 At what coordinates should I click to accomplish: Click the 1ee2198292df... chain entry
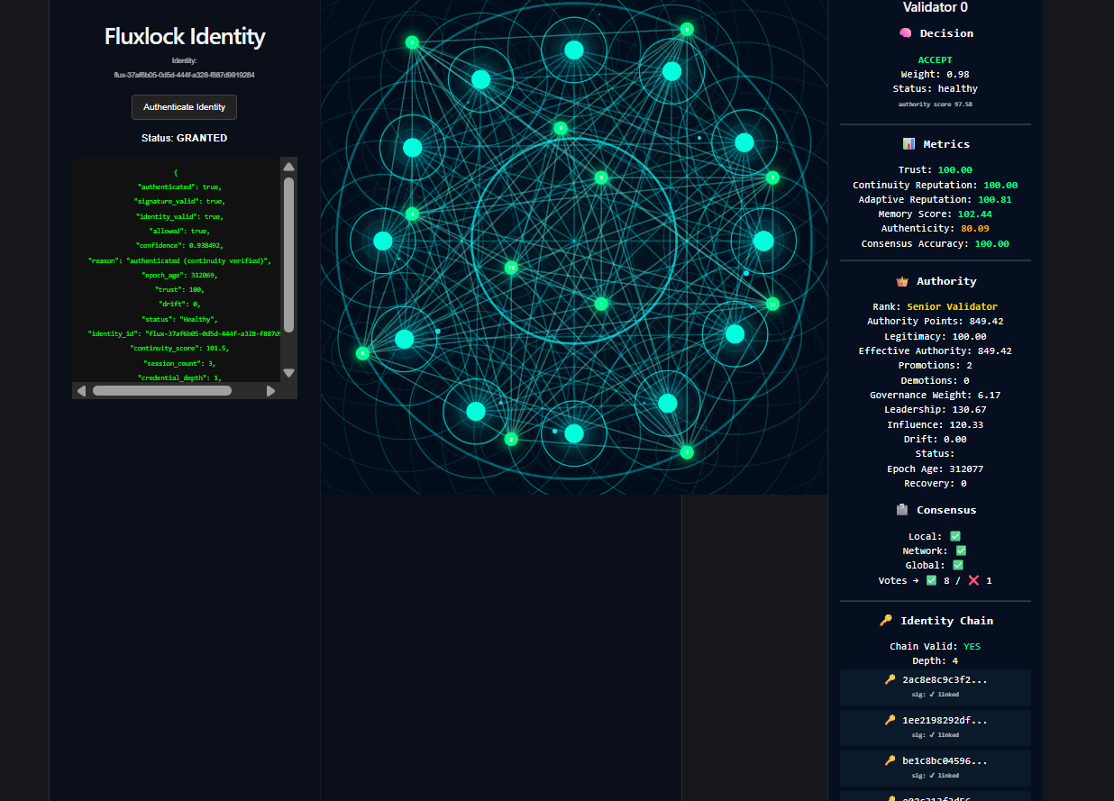[936, 727]
